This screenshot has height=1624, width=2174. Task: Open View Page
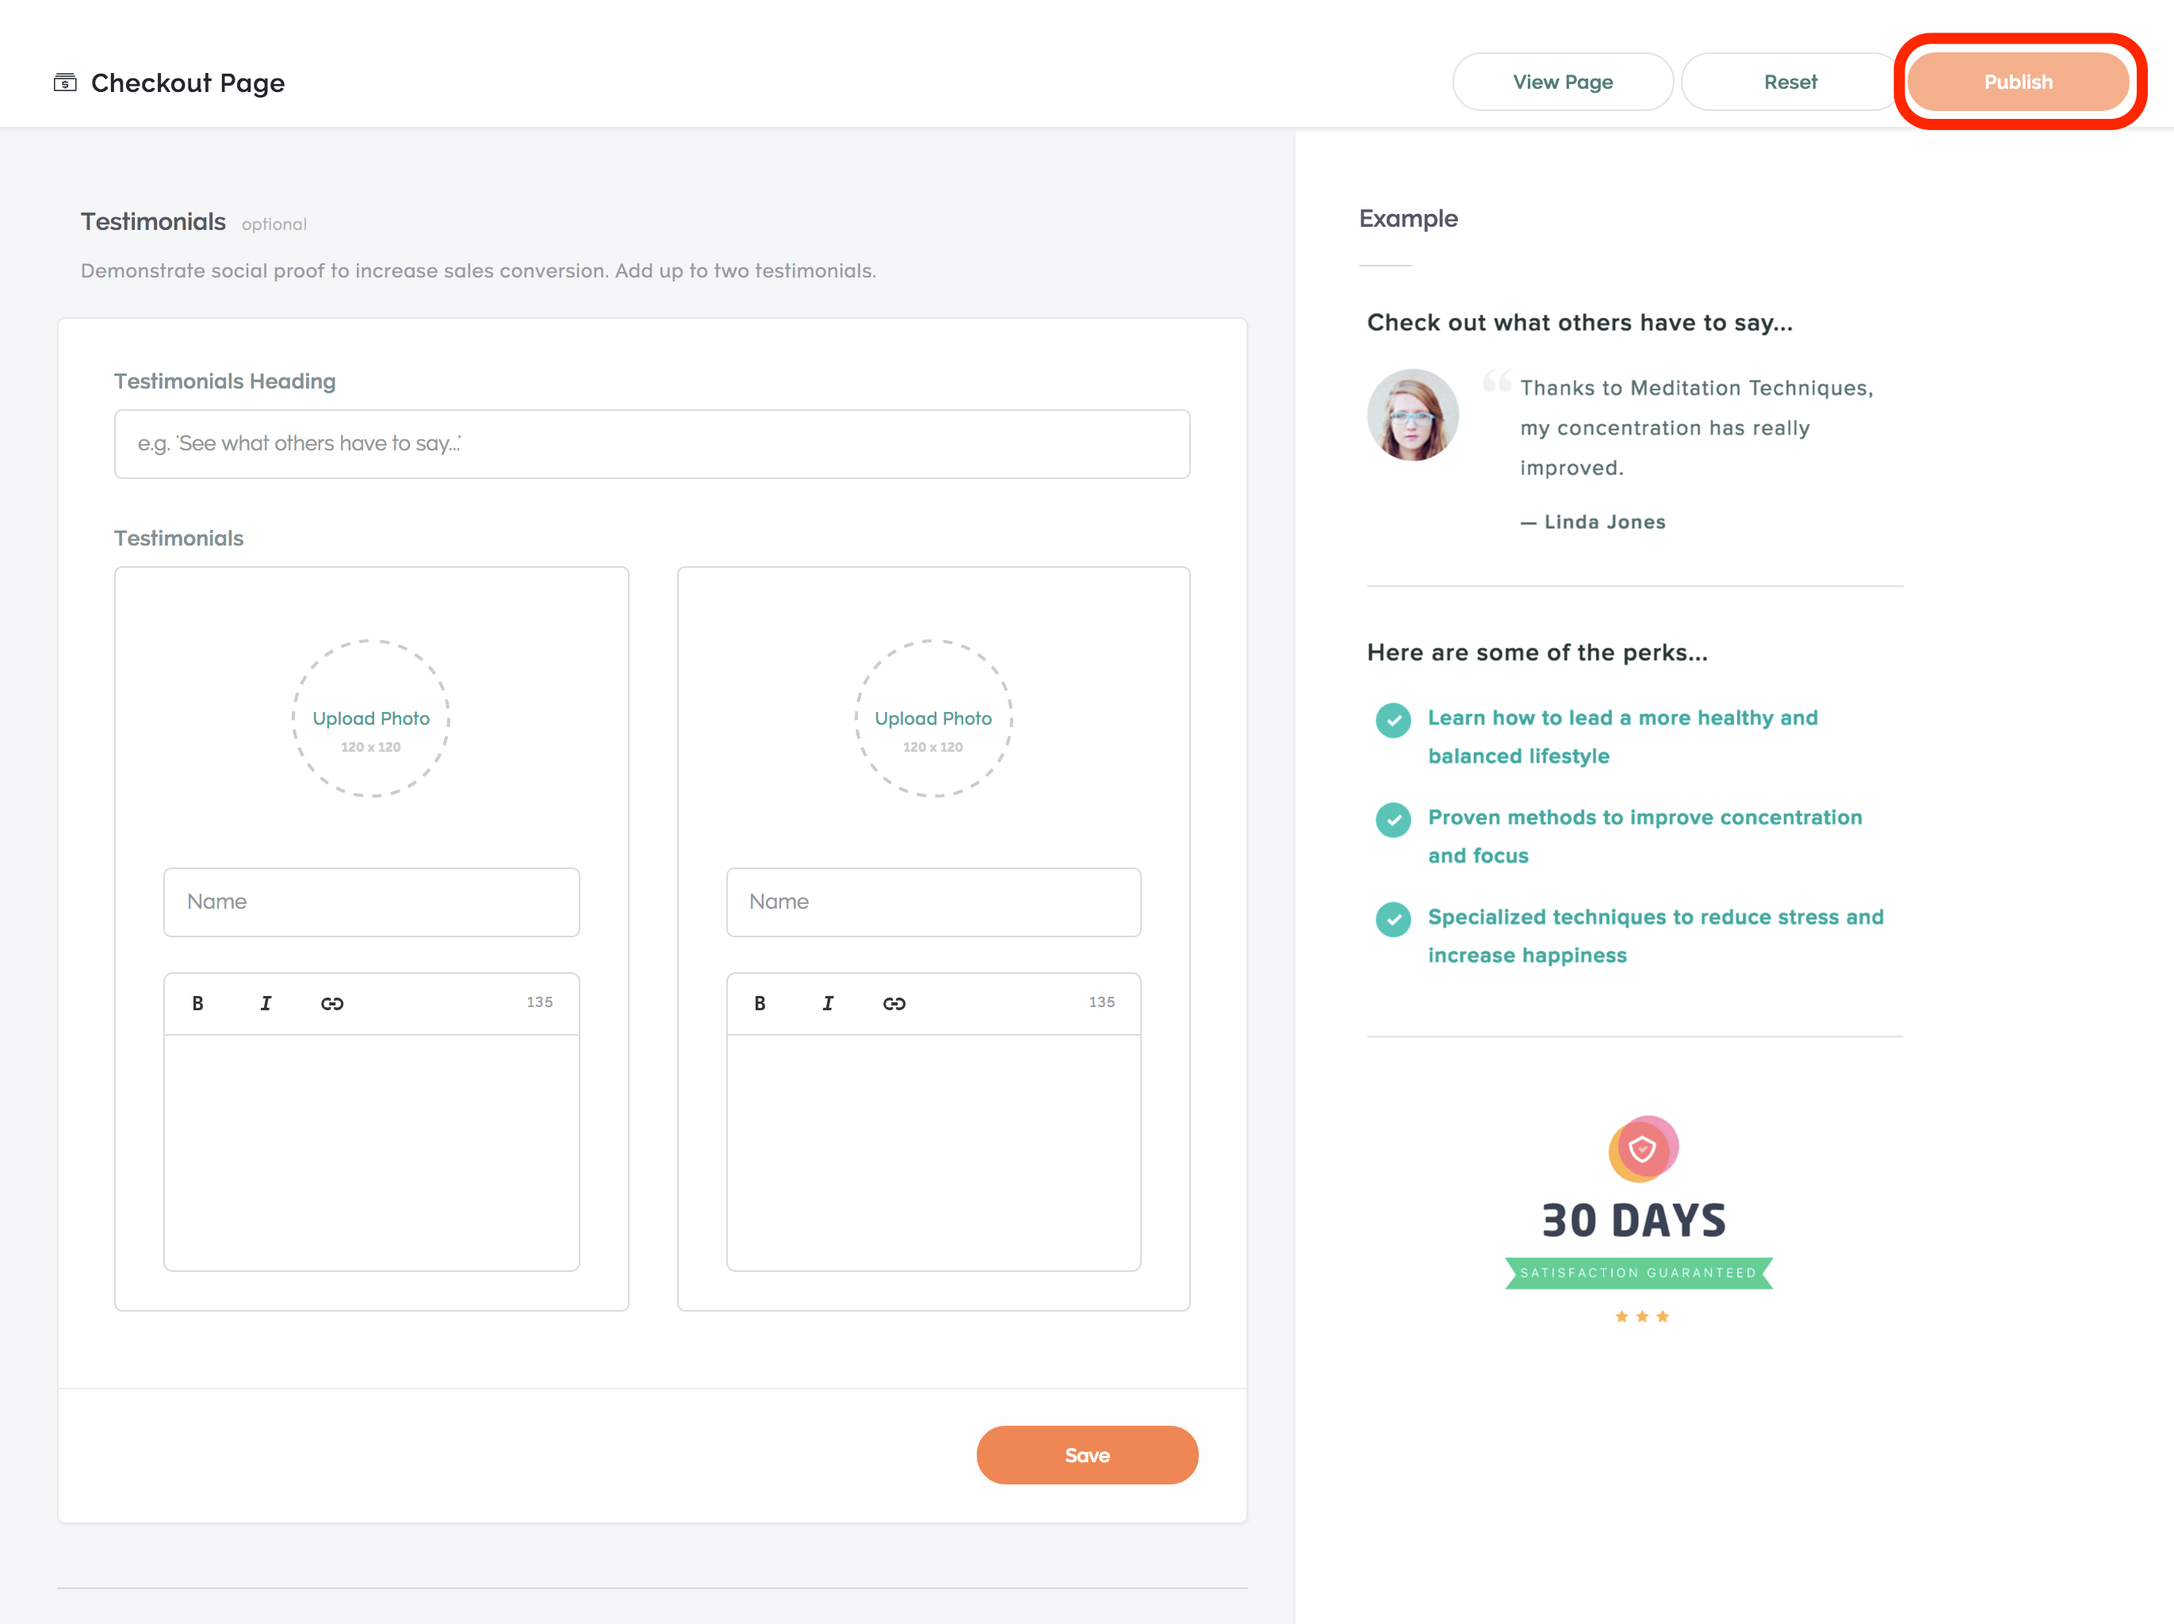(1563, 82)
